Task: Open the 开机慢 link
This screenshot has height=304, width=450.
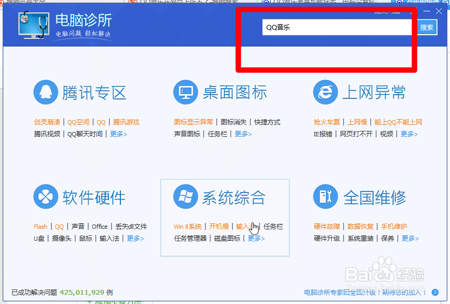Action: coord(218,227)
